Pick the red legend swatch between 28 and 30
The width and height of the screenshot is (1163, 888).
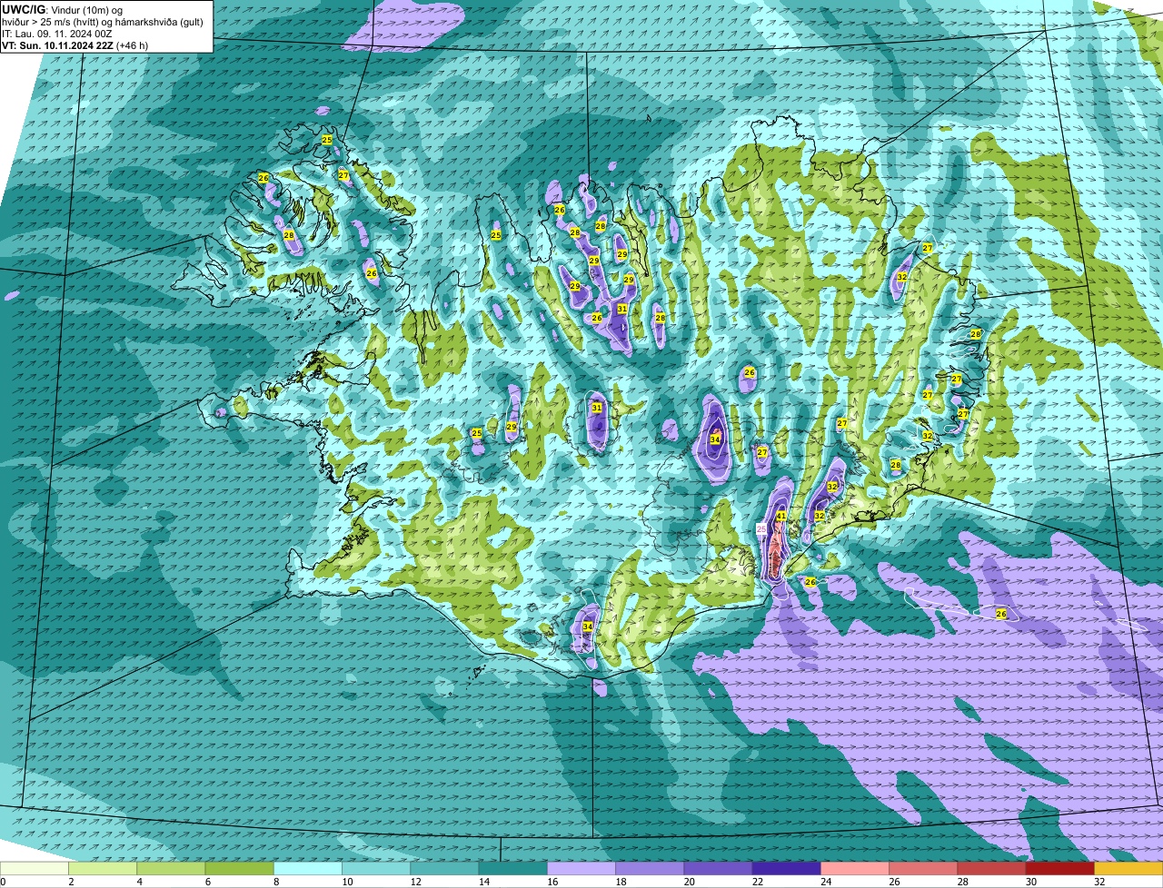[991, 868]
